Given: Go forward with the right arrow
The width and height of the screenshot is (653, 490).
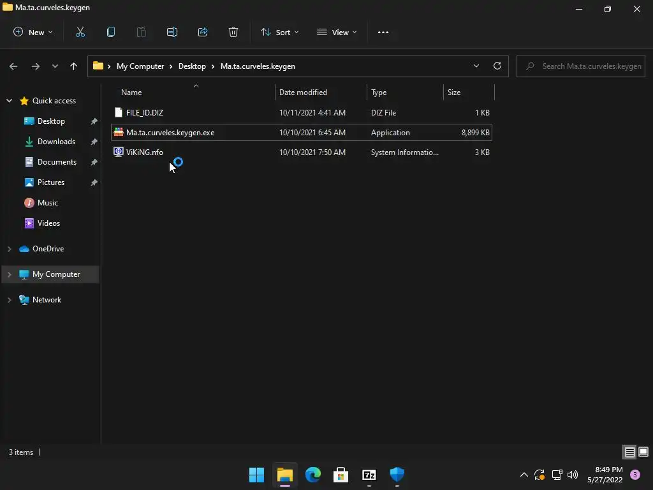Looking at the screenshot, I should coord(36,66).
